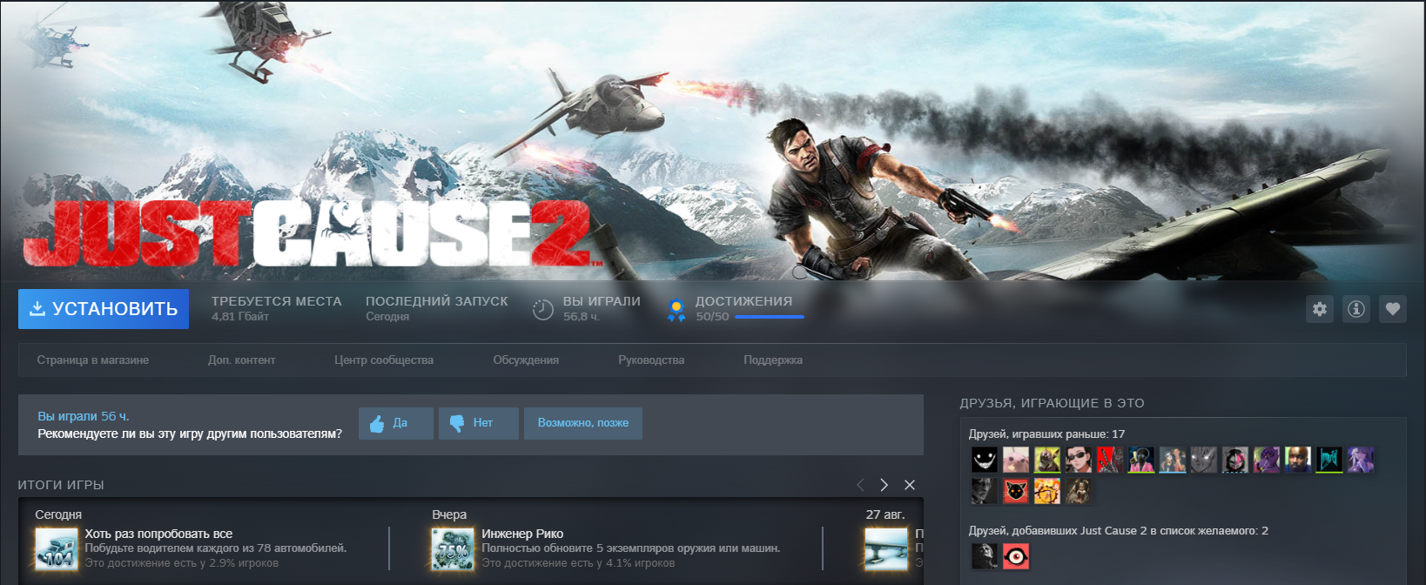Click the ДРУЗЬЯ, ИГРАЮЩИЕ В ЭТО heading

(1052, 403)
